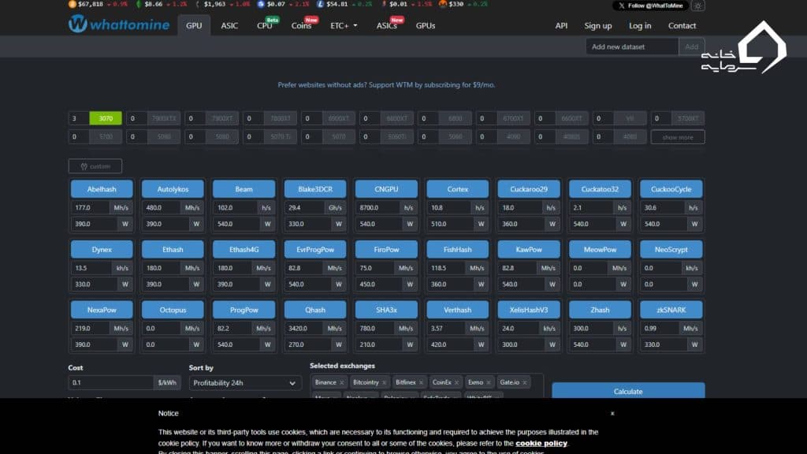
Task: Expand GPU list with show more
Action: pos(678,137)
